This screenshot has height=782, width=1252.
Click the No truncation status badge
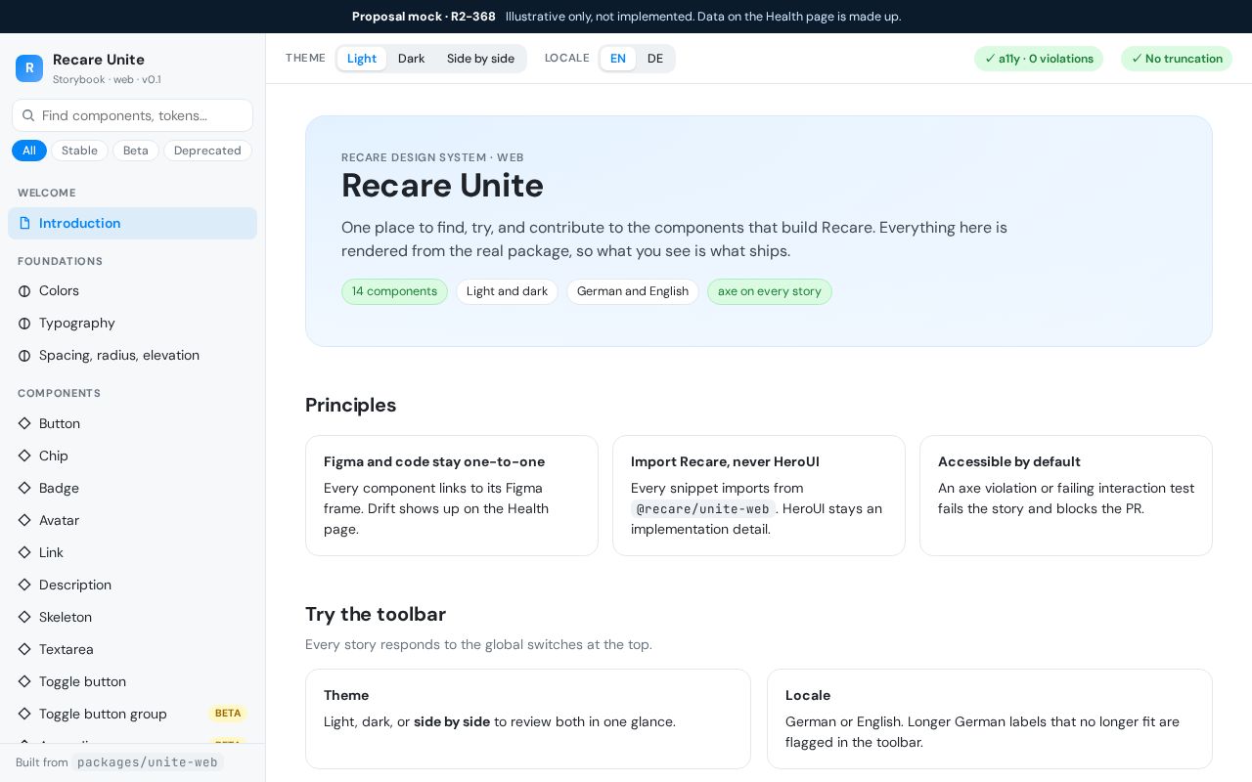coord(1177,59)
